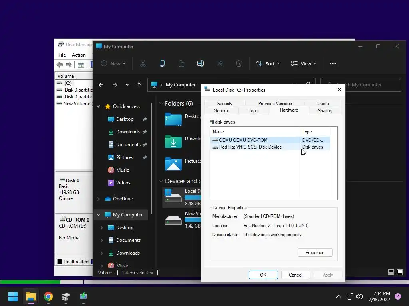Open Action menu in Disk Management
This screenshot has width=409, height=306.
79,55
